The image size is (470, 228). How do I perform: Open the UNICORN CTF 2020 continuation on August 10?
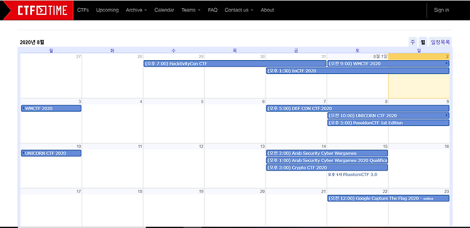tap(51, 153)
